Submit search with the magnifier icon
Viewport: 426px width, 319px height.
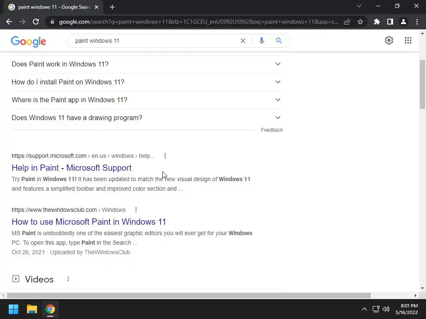(x=279, y=41)
